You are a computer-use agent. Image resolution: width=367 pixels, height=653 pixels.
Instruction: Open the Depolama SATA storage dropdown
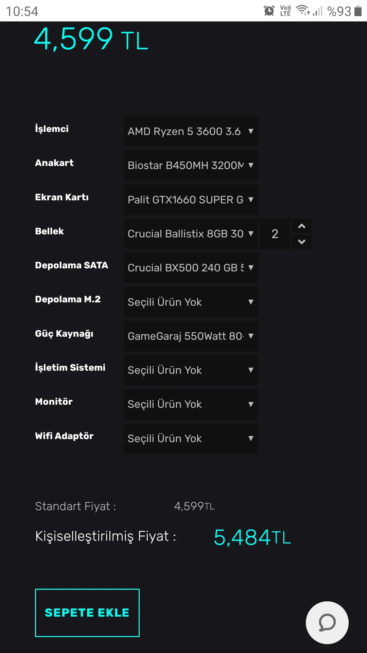[x=190, y=268]
